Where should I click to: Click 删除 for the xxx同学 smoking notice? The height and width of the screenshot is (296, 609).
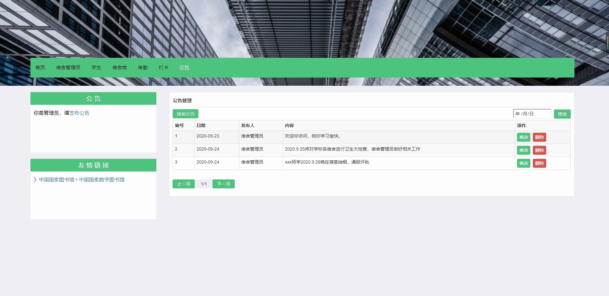540,163
